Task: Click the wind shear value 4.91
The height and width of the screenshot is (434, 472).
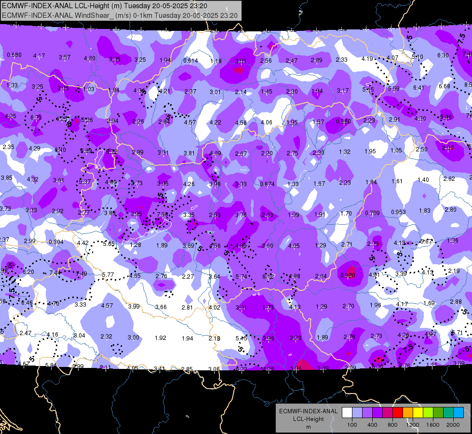Action: point(374,274)
